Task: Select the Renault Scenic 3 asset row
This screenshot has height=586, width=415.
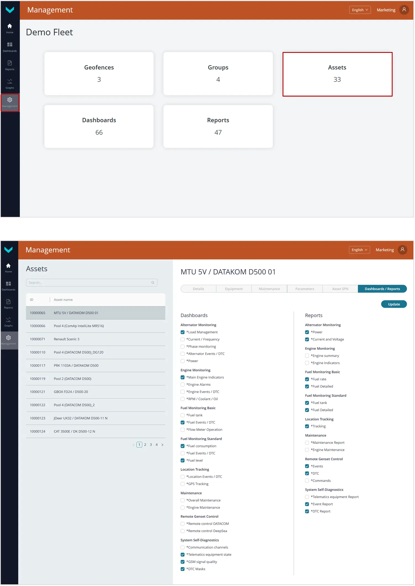Action: [95, 339]
